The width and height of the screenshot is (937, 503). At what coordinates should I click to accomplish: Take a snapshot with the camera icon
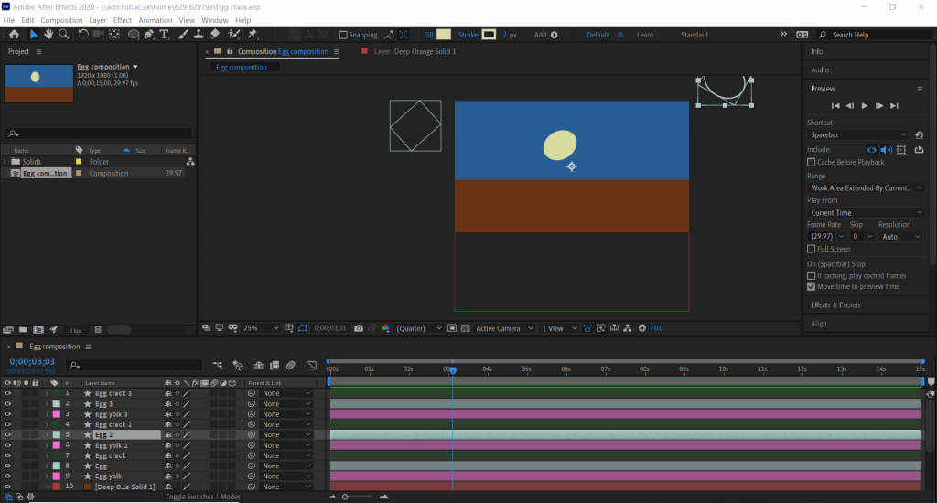tap(359, 328)
